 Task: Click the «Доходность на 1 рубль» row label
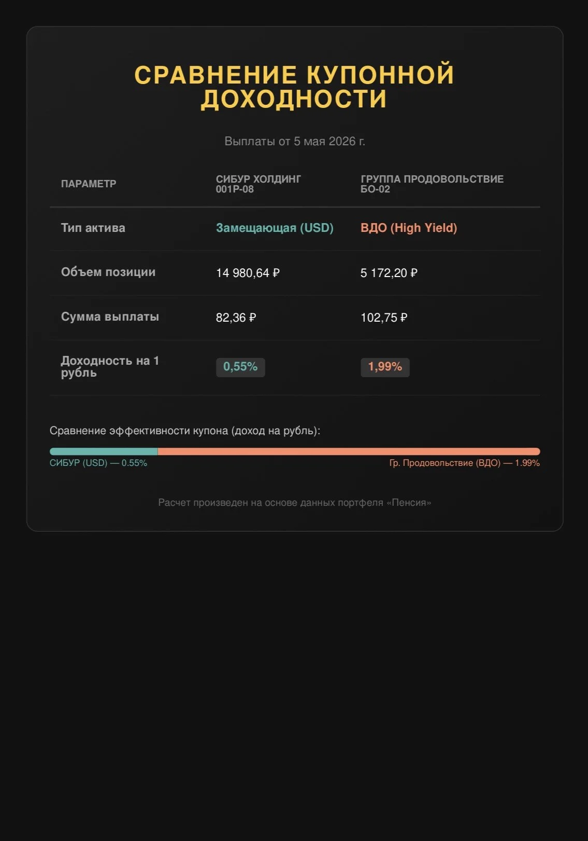click(110, 366)
